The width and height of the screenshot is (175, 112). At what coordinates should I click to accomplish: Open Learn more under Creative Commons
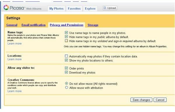point(15,91)
